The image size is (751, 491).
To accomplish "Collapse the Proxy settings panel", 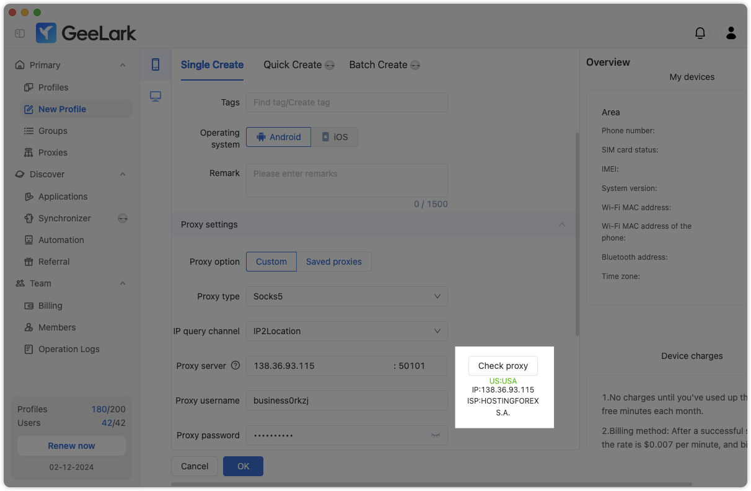I will pos(562,224).
